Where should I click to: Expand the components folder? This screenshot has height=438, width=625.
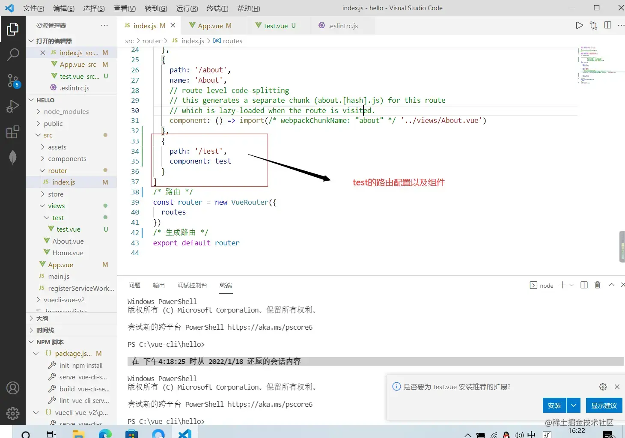coord(71,159)
